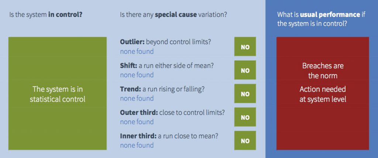Open 'none found' link under Inner third
The image size is (378, 158).
pos(137,145)
